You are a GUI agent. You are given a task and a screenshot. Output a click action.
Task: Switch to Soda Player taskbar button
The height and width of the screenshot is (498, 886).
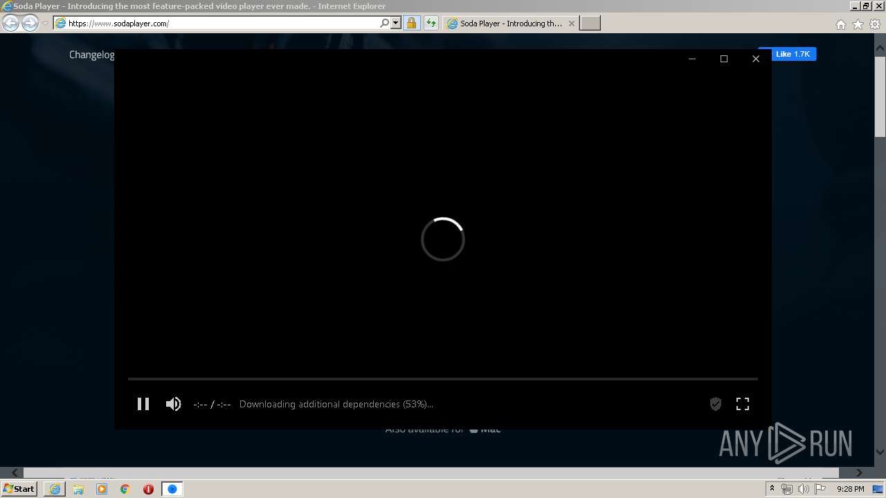pyautogui.click(x=172, y=489)
